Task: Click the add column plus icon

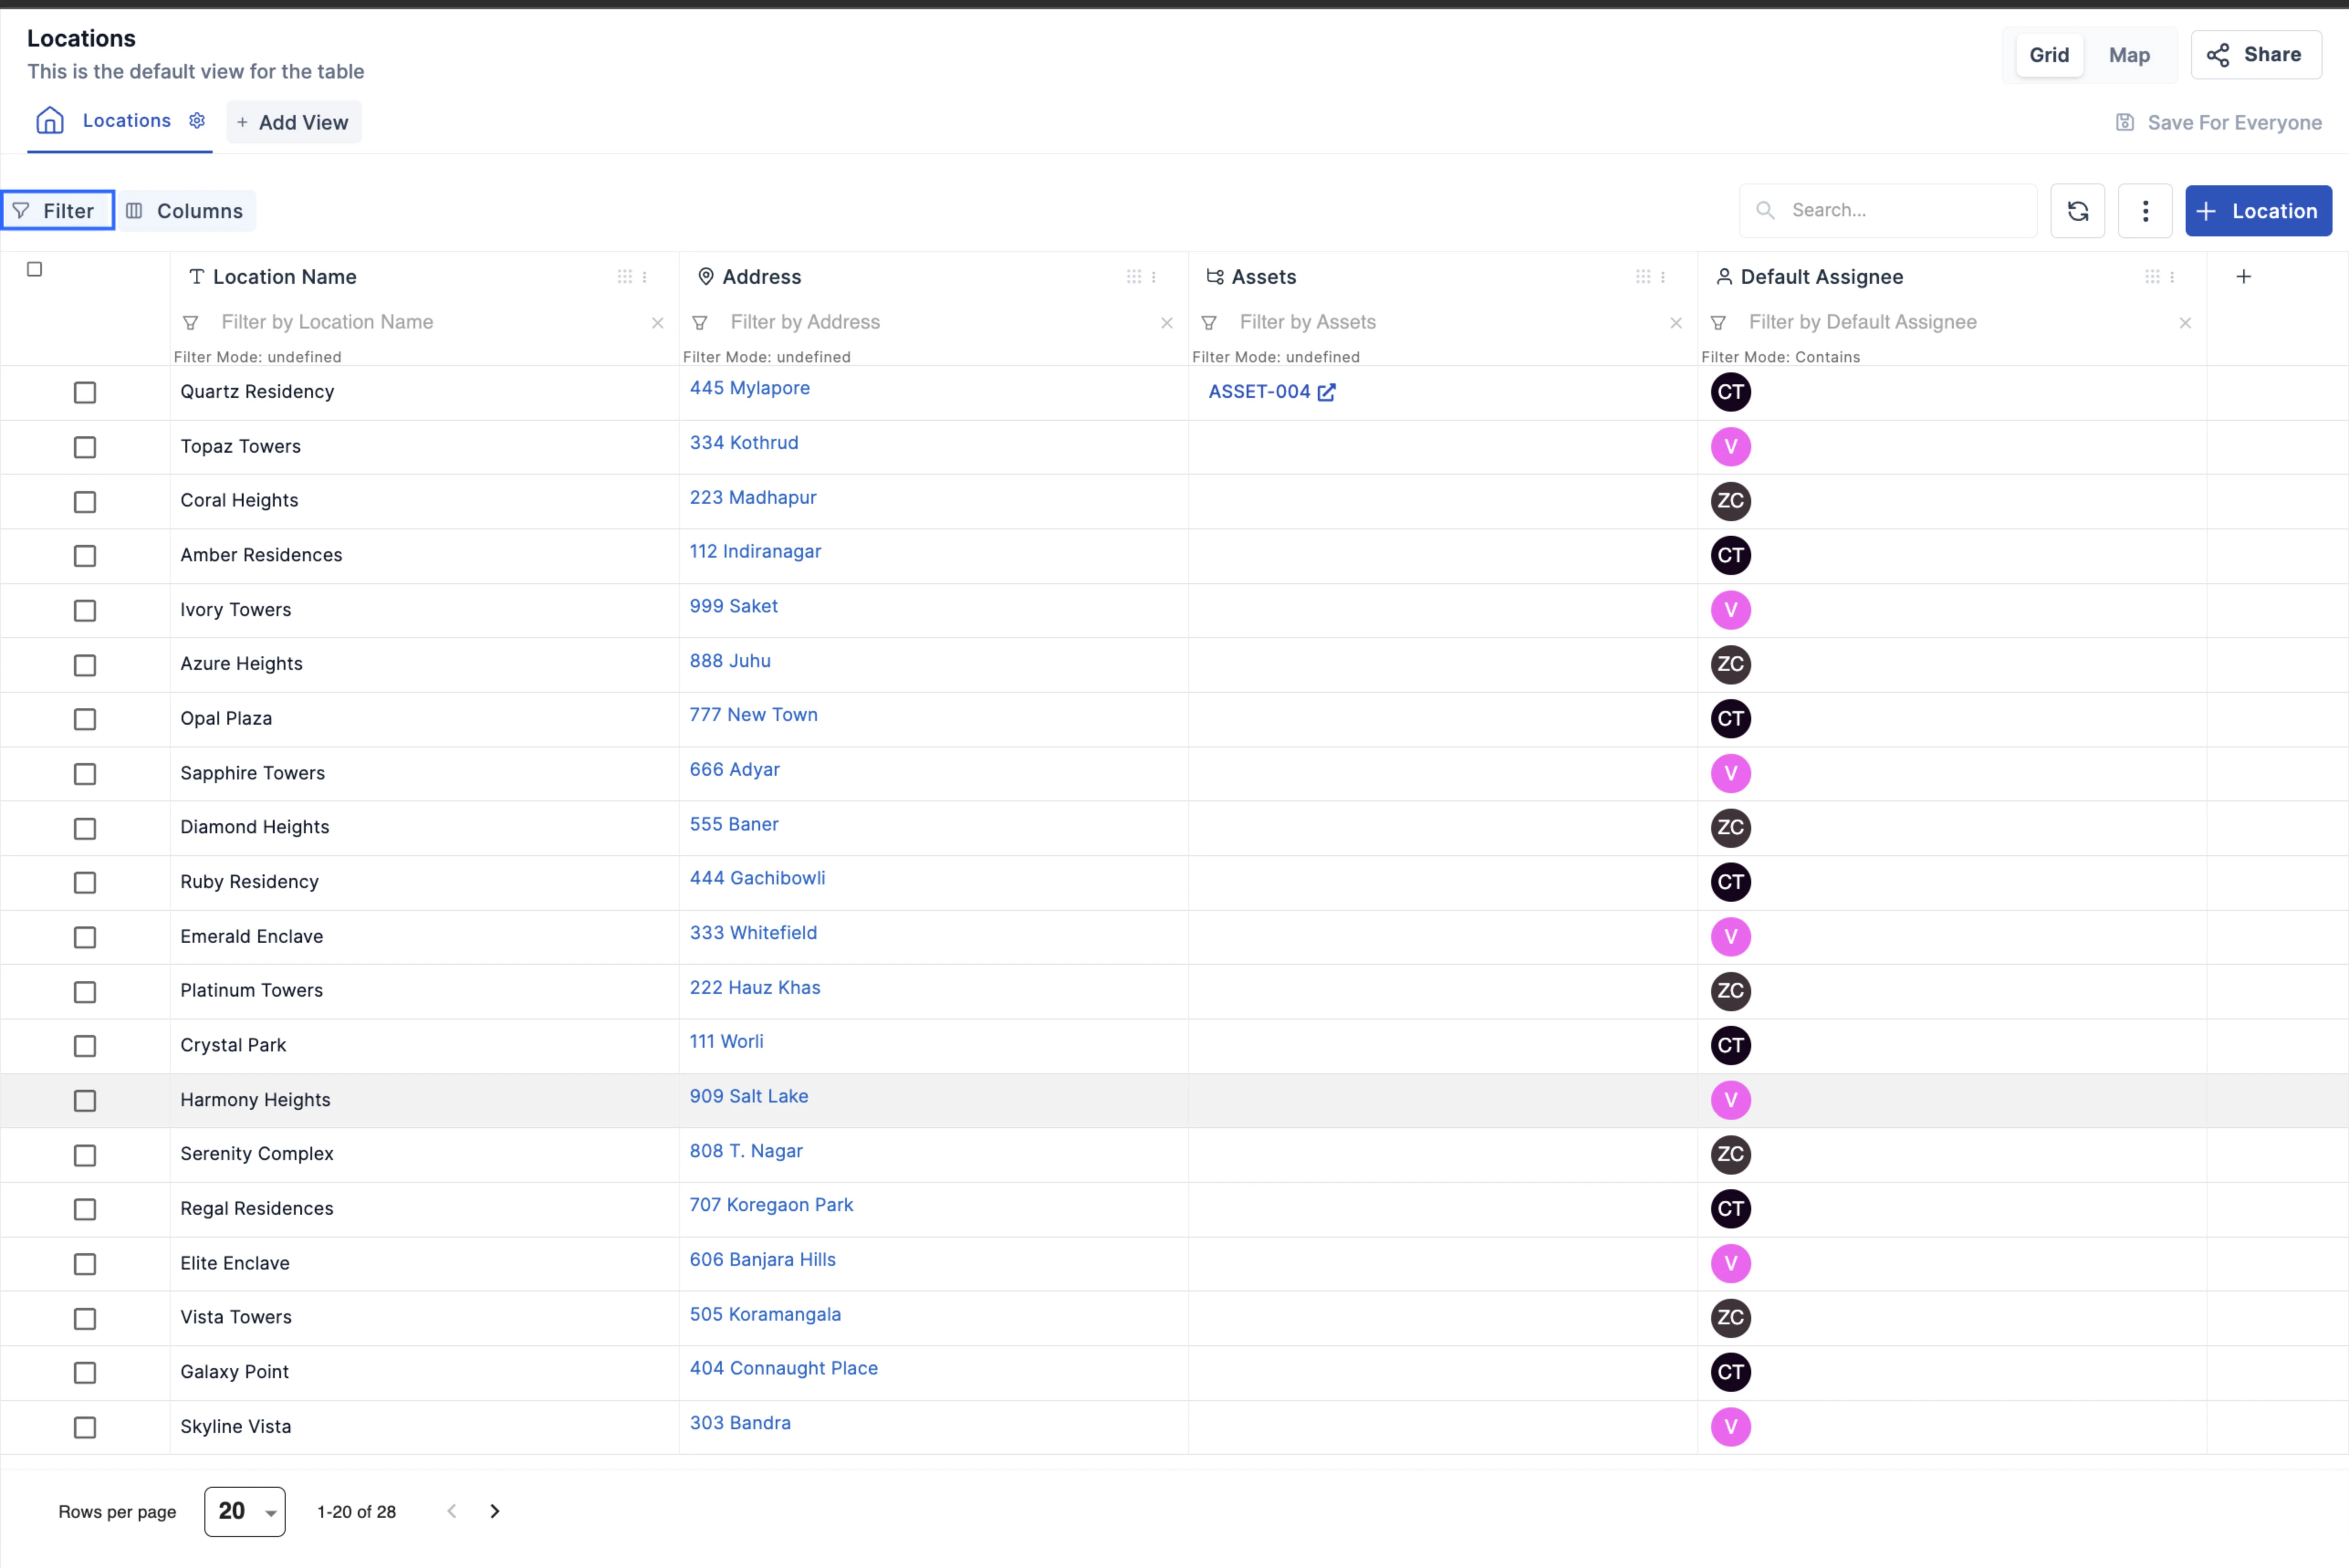Action: click(x=2243, y=277)
